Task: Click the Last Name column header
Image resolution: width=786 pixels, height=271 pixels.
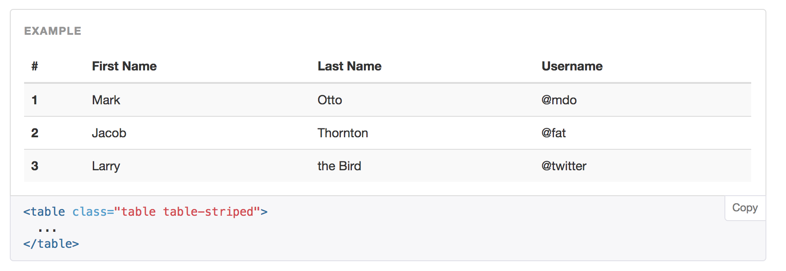Action: pyautogui.click(x=349, y=66)
